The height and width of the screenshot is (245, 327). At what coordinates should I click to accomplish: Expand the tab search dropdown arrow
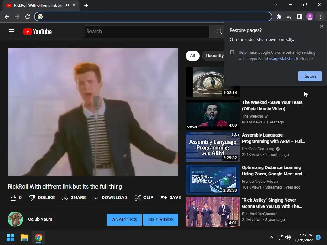tap(276, 4)
